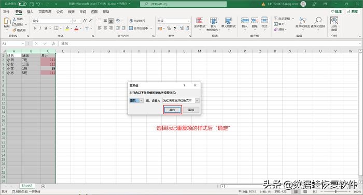Click the search box in title bar

click(184, 4)
